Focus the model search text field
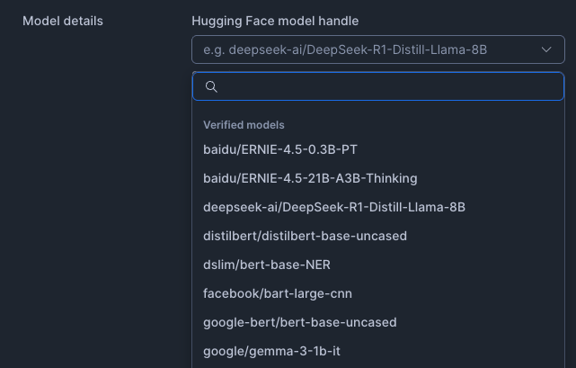 click(x=386, y=86)
